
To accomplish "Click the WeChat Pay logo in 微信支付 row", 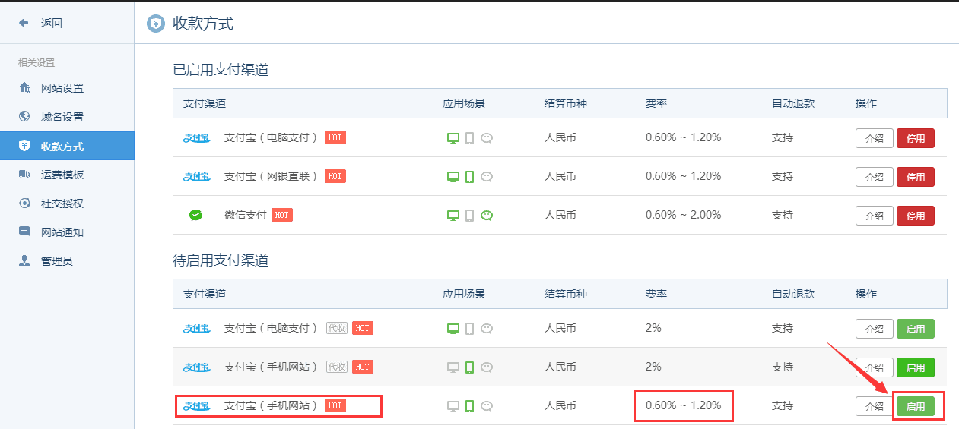I will pos(195,216).
